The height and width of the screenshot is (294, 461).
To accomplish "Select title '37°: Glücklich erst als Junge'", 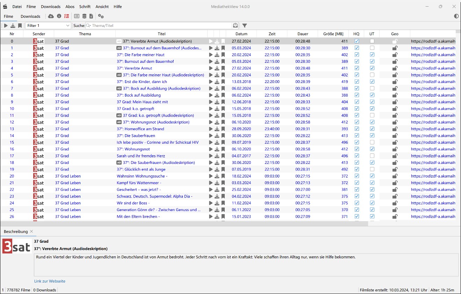I will pyautogui.click(x=141, y=169).
